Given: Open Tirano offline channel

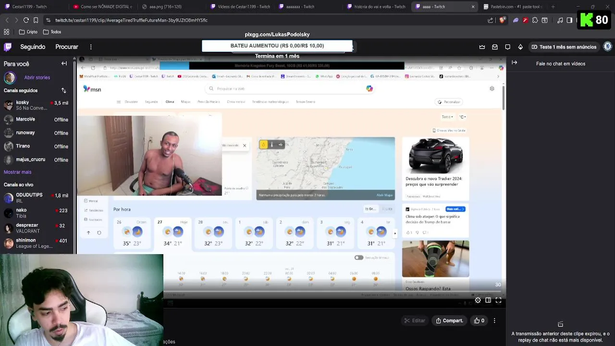Looking at the screenshot, I should (37, 146).
